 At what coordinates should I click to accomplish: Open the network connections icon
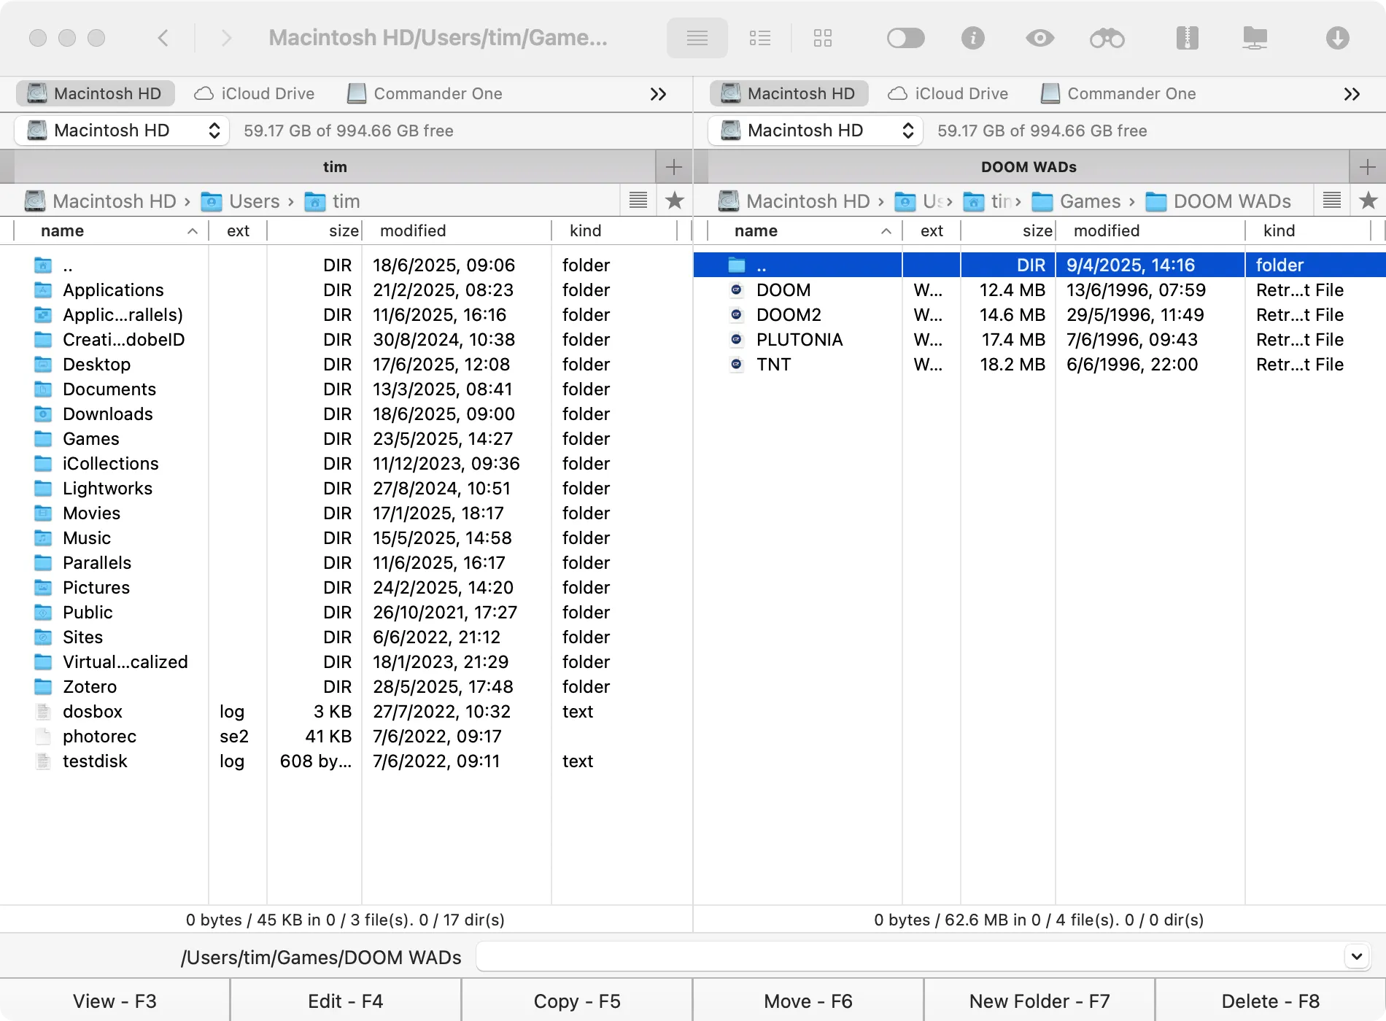(1255, 38)
